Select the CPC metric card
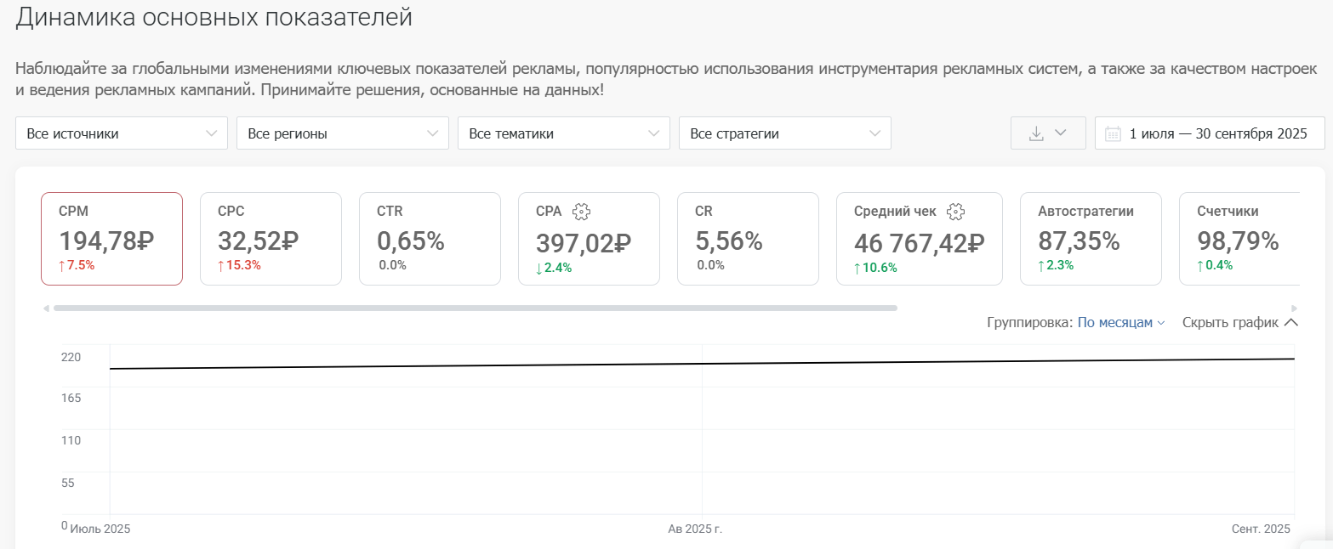The image size is (1333, 549). coord(271,239)
